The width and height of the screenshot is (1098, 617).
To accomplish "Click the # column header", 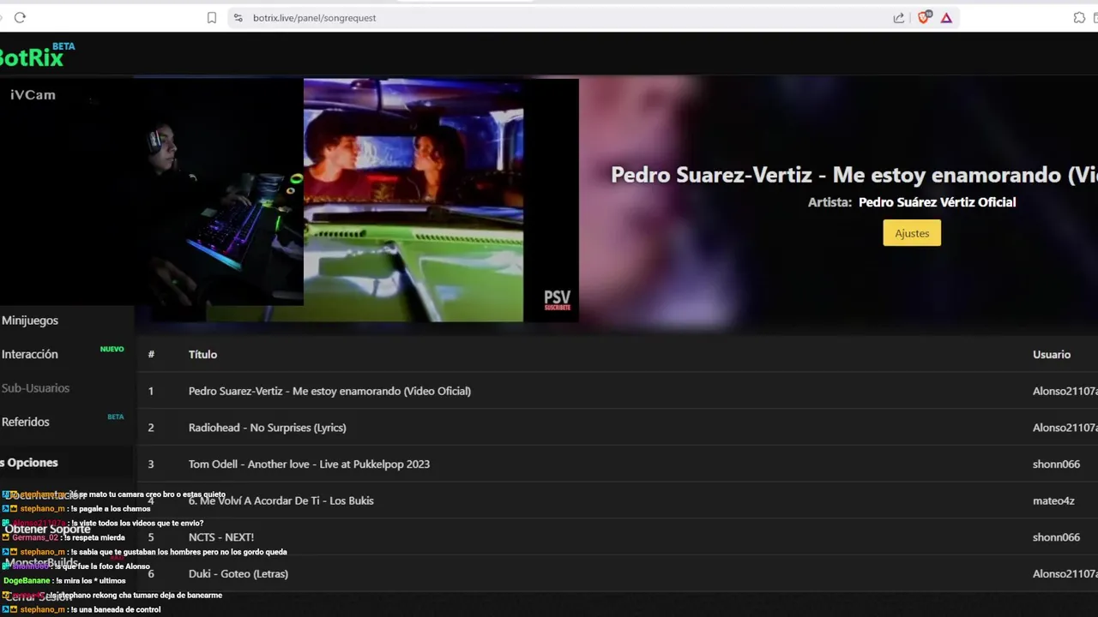I will 151,354.
